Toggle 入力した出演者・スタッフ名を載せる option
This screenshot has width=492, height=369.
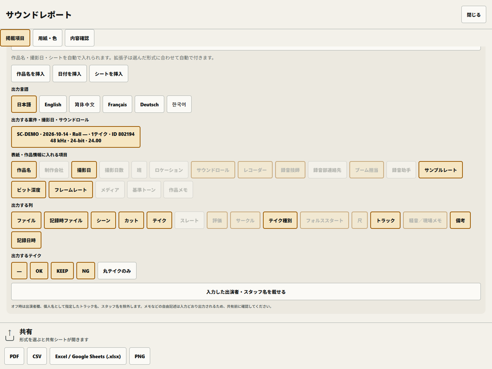pyautogui.click(x=246, y=292)
